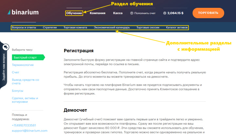Select the Счет topic in sidebar
This screenshot has width=236, height=135.
tap(15, 72)
